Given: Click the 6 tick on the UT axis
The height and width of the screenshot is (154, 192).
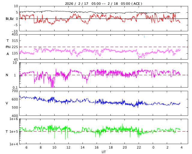Looking at the screenshot, I should coord(26,147).
